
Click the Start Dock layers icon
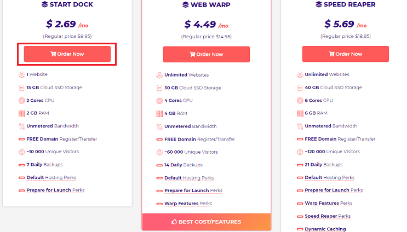(x=45, y=4)
